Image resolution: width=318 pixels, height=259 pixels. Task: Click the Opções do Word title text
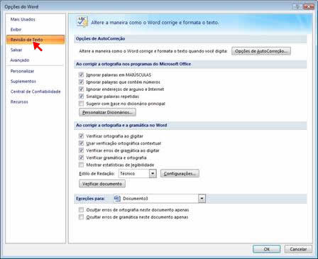coord(21,7)
